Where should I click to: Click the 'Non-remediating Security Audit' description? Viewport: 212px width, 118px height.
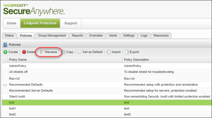coord(167,97)
